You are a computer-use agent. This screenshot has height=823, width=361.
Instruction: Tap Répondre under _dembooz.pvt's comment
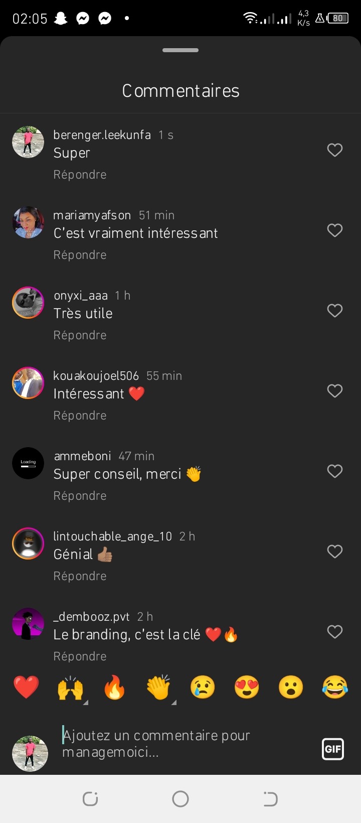(x=80, y=656)
